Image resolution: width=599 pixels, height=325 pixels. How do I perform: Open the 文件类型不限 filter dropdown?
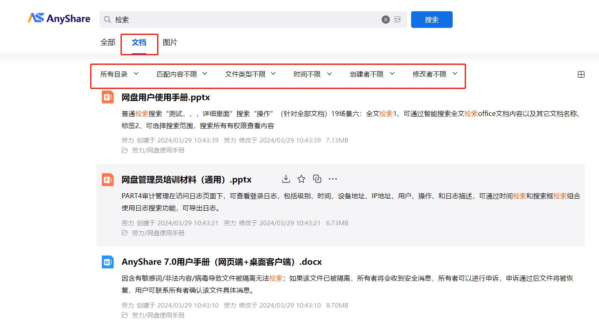click(x=250, y=74)
